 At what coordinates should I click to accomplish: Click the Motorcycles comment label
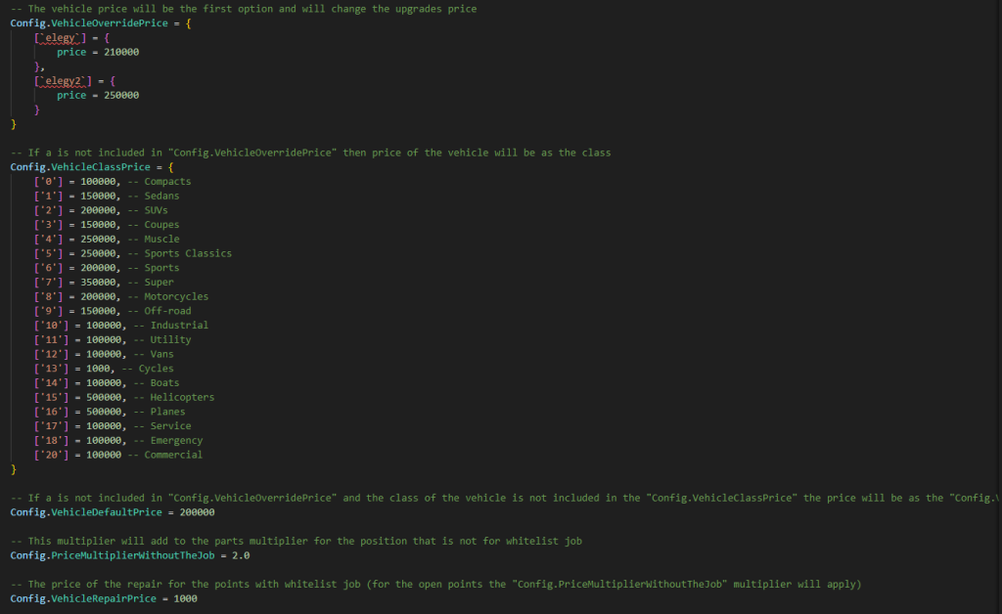176,297
